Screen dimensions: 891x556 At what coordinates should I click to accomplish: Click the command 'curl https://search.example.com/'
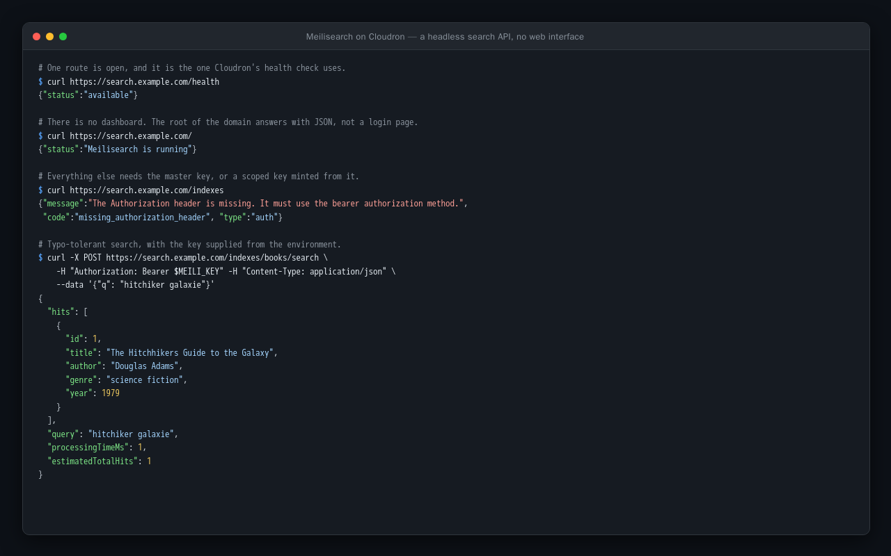coord(120,136)
